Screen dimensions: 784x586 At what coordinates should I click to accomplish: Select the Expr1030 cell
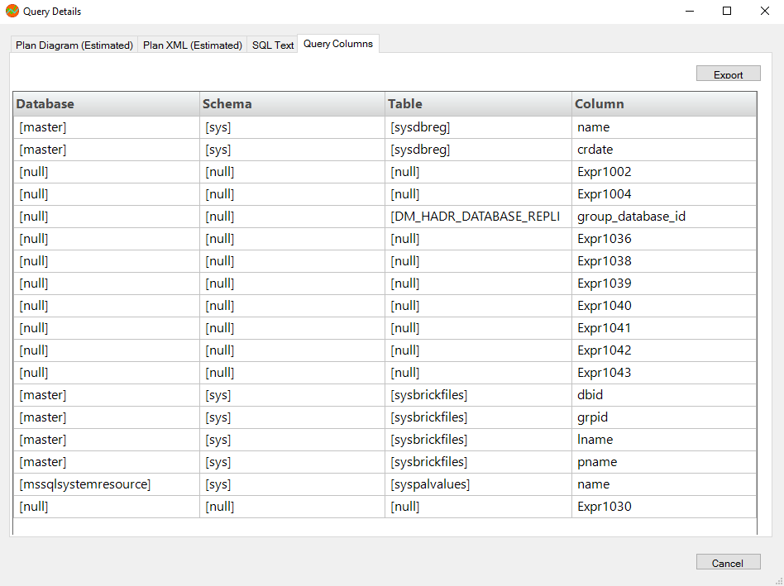(x=664, y=507)
